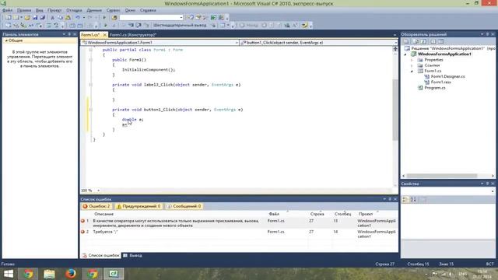Toggle the Сообщений: 0 messages filter

[184, 206]
